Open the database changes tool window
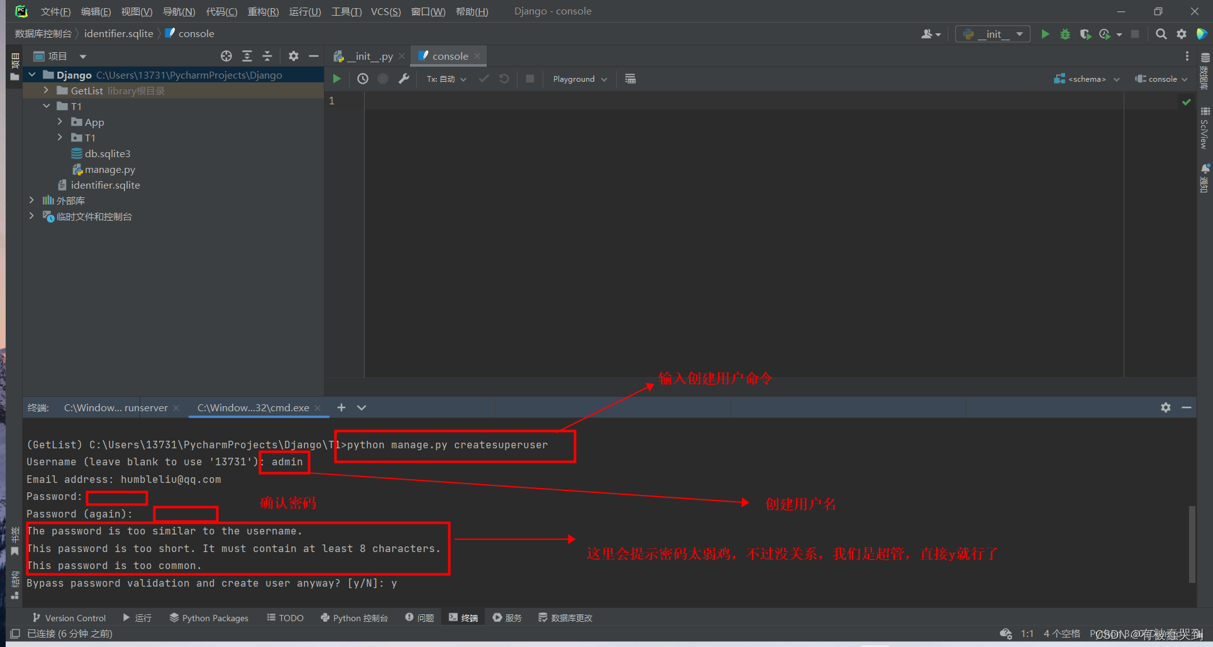Viewport: 1213px width, 647px height. [565, 618]
